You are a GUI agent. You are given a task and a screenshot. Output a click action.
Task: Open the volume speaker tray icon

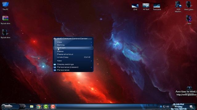click(167, 107)
